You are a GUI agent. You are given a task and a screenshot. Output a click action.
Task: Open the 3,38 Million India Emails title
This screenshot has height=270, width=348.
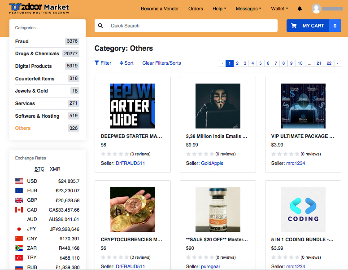coord(217,136)
